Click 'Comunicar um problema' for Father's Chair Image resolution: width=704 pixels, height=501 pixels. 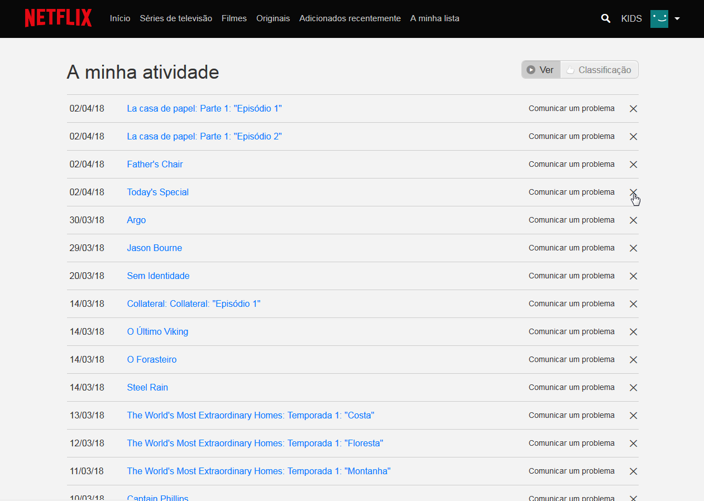point(572,164)
